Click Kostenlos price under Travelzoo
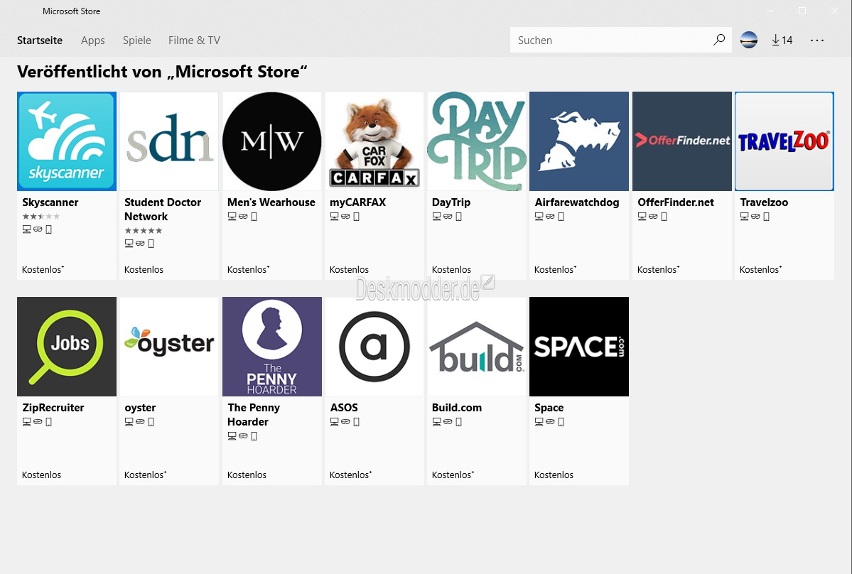The width and height of the screenshot is (852, 574). (761, 269)
